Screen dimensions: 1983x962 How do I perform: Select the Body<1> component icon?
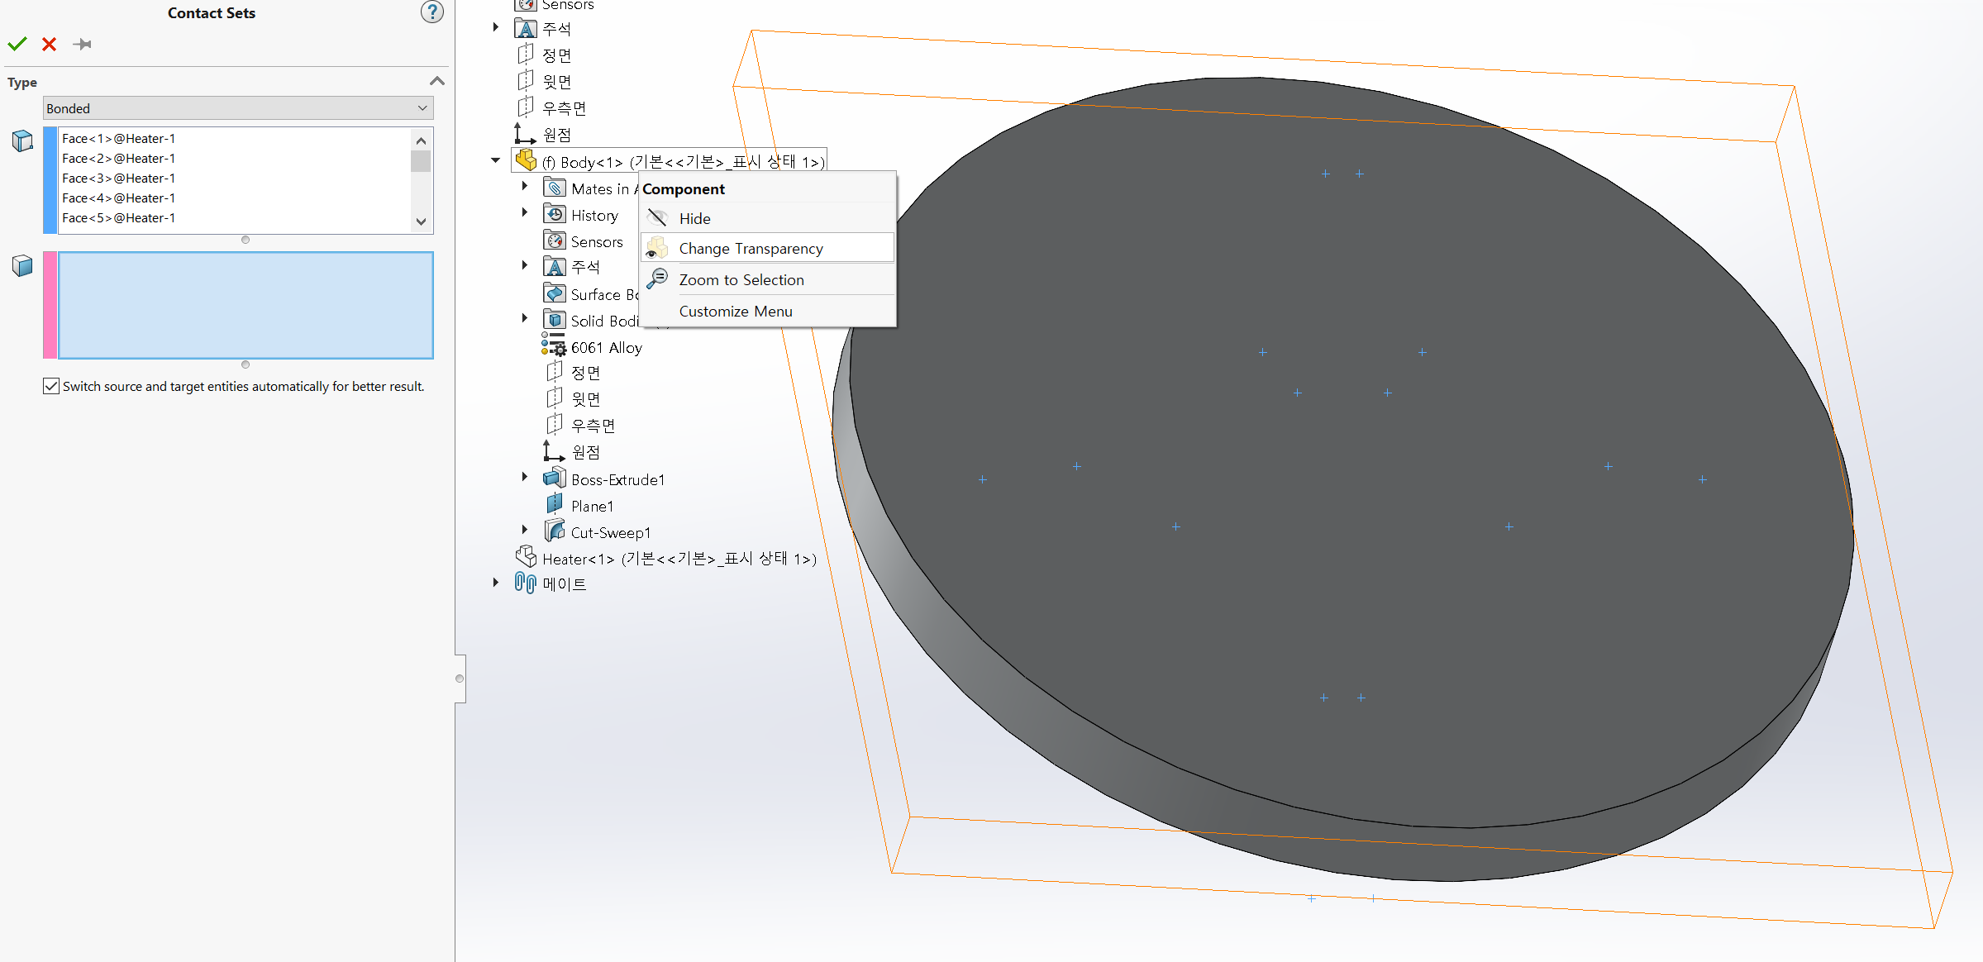526,160
